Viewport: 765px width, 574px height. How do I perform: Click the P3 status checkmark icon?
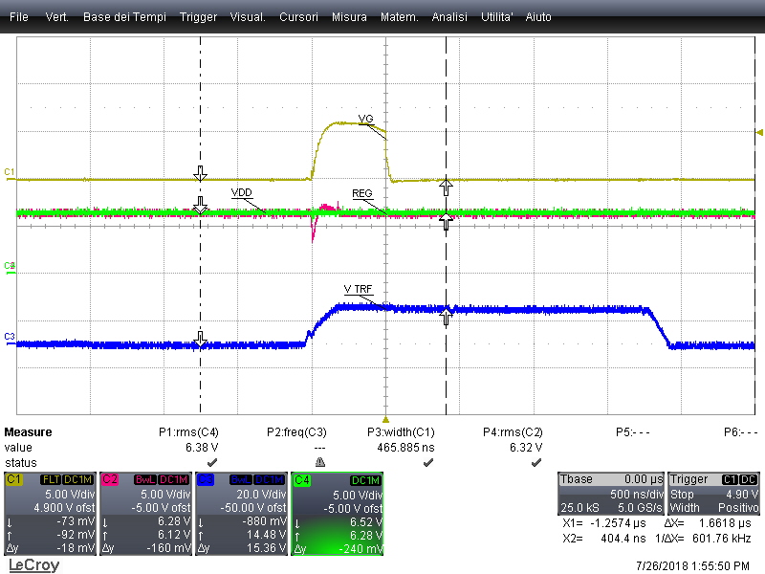(427, 462)
